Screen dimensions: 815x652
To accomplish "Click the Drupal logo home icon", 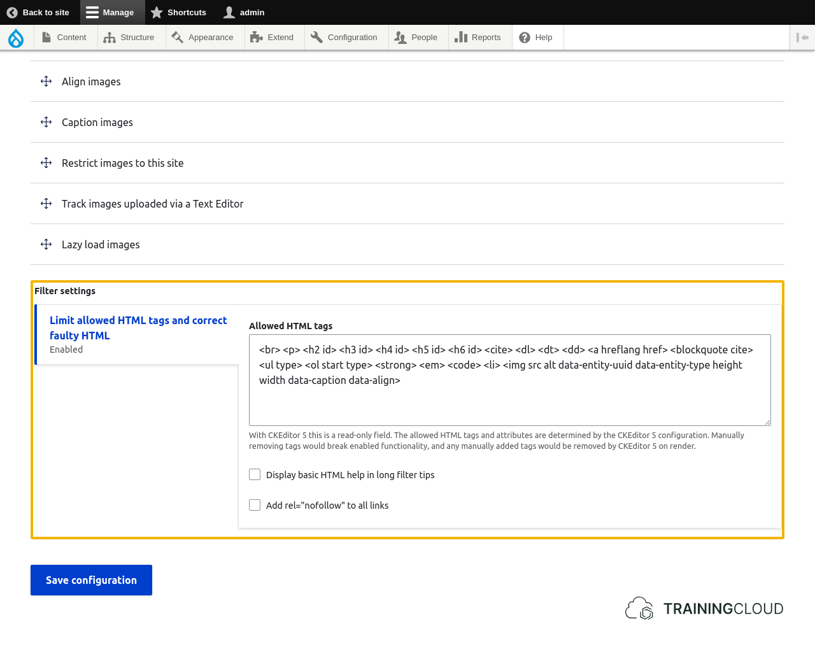I will pos(16,38).
